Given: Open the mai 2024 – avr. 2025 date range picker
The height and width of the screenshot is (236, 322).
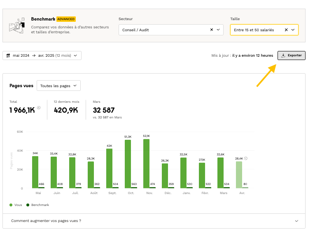Looking at the screenshot, I should [x=42, y=56].
